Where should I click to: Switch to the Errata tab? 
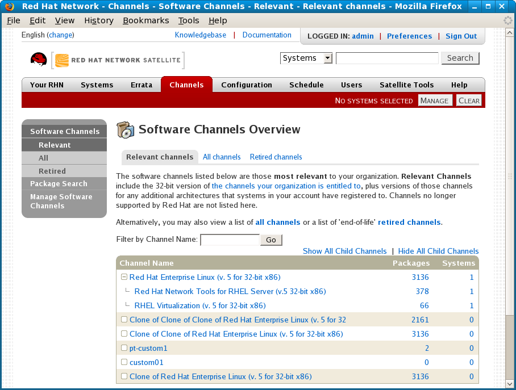[x=142, y=85]
